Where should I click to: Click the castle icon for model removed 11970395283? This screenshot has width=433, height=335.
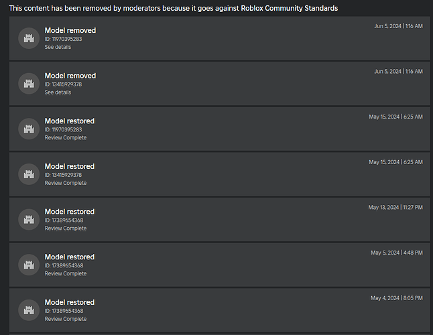[29, 38]
